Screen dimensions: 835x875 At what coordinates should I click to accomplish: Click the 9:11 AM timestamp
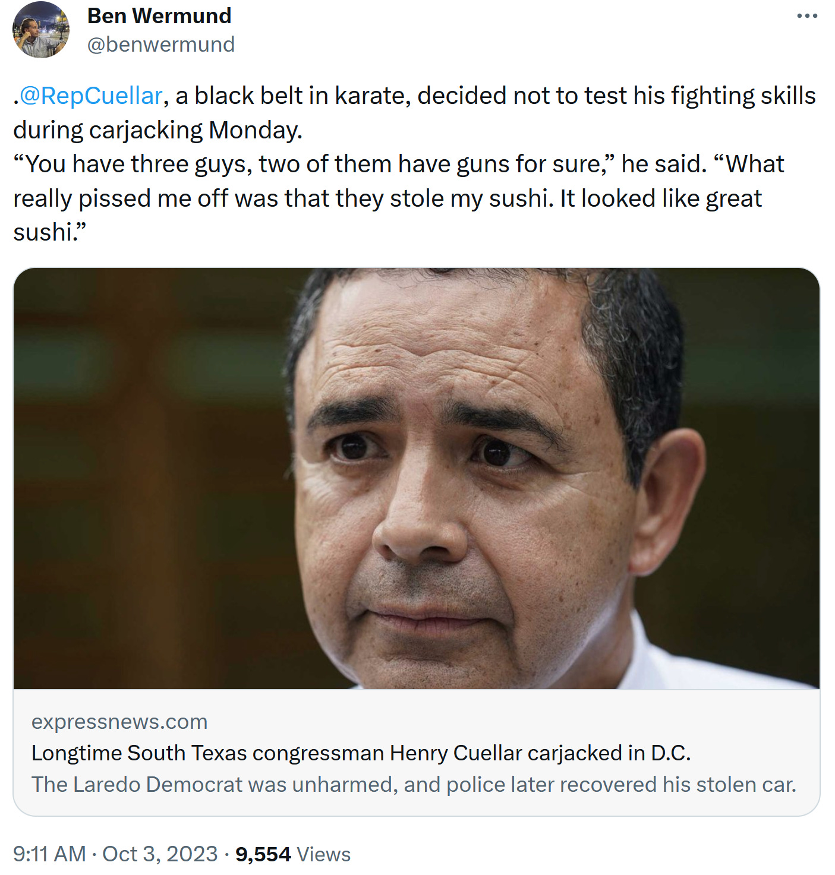50,854
